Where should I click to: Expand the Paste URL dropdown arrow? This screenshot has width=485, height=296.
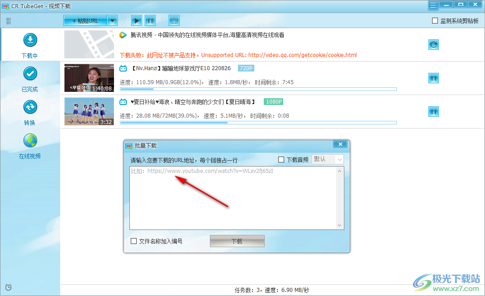point(112,21)
